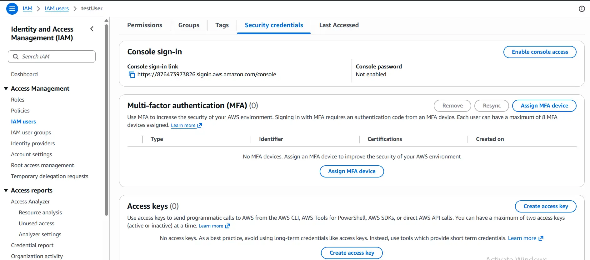Switch to the Groups tab
This screenshot has height=260, width=590.
pyautogui.click(x=189, y=25)
